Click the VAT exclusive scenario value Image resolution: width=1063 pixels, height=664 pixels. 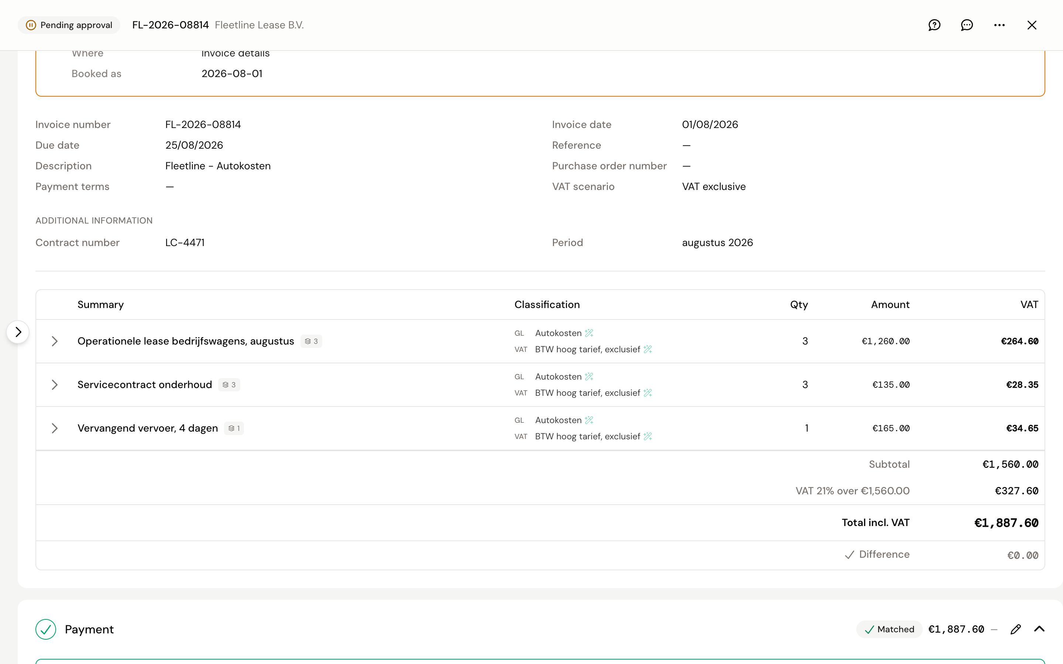tap(714, 187)
